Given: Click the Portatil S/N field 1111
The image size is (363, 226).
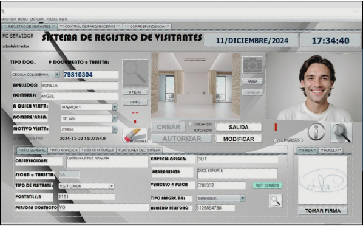Looking at the screenshot, I should [x=86, y=197].
